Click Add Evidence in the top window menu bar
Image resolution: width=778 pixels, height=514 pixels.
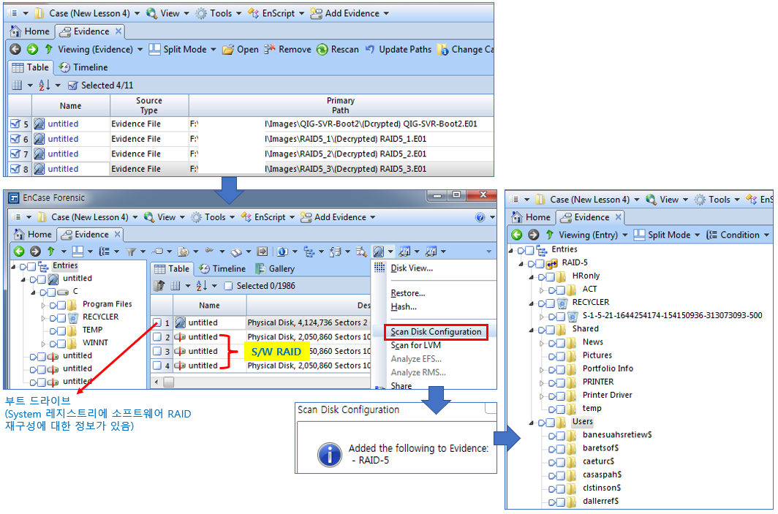click(350, 13)
